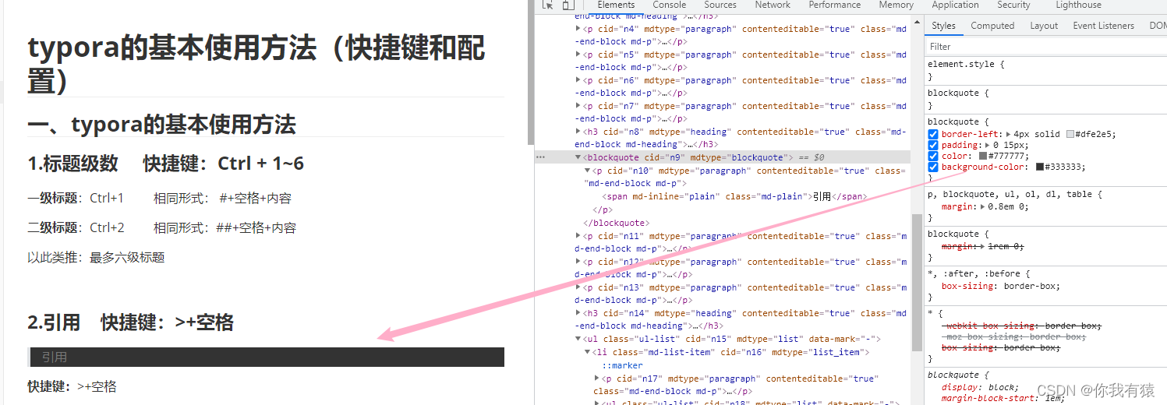
Task: Switch to the Elements tab
Action: 616,5
